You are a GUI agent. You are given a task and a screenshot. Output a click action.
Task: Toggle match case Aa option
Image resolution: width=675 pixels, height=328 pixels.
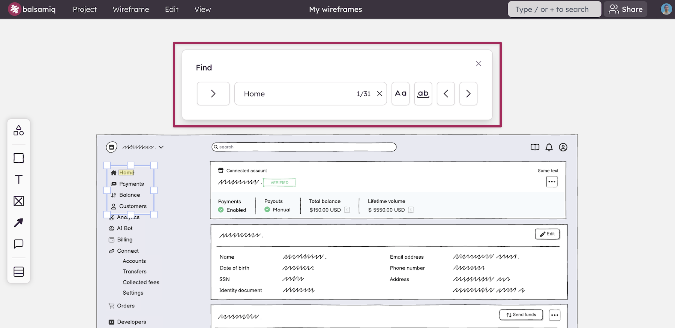(400, 94)
